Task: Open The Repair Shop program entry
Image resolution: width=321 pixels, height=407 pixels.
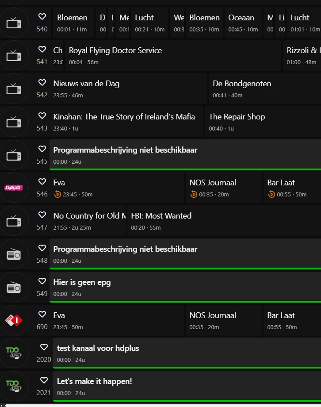Action: click(263, 122)
